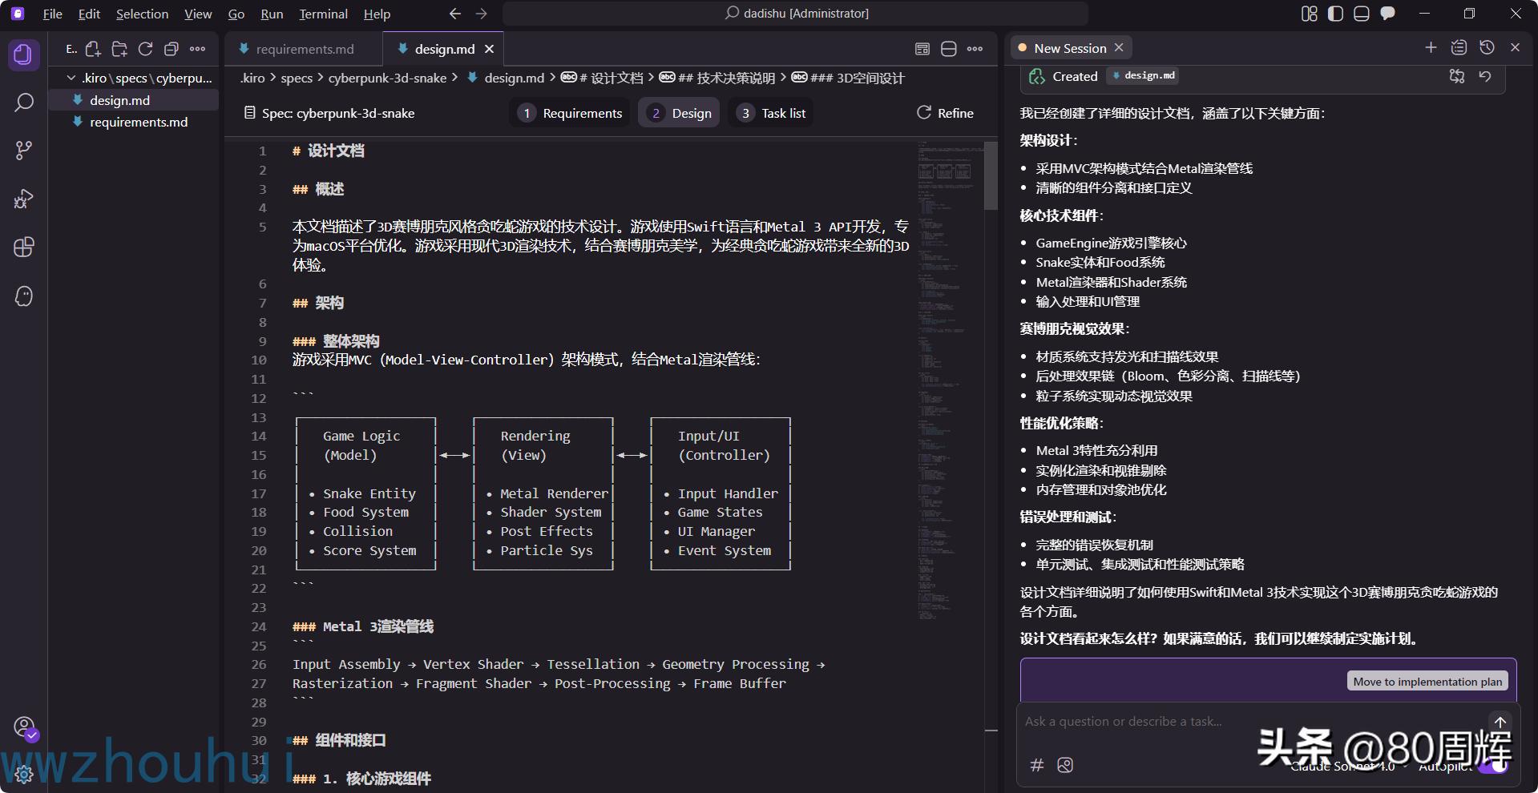
Task: Split the editor view
Action: tap(948, 49)
